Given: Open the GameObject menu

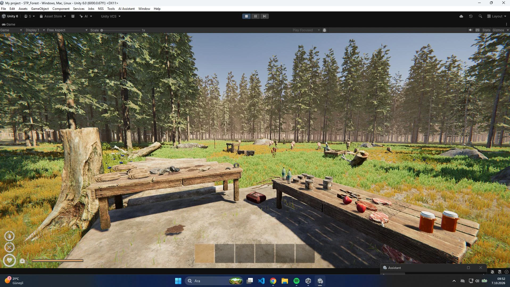Looking at the screenshot, I should (40, 9).
